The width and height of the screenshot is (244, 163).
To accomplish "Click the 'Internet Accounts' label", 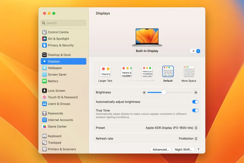I will coord(60,120).
